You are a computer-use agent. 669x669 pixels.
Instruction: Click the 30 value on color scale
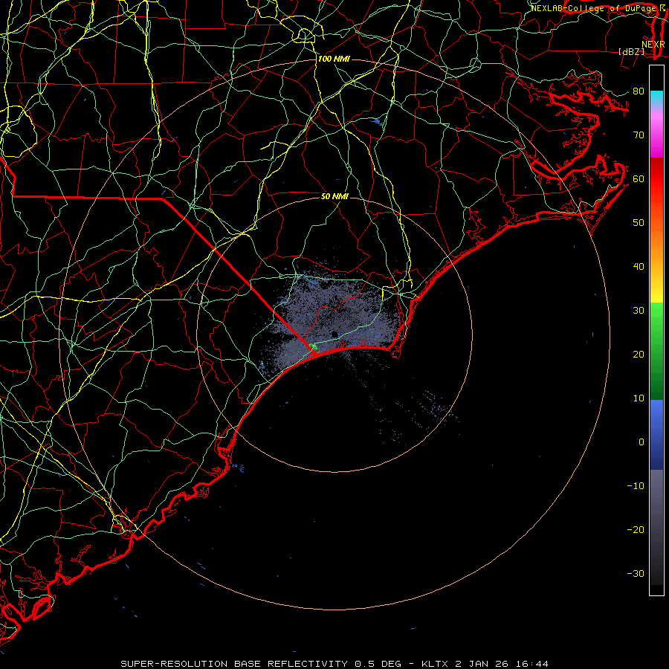639,311
